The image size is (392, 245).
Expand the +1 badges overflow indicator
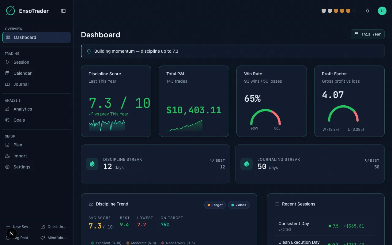354,11
